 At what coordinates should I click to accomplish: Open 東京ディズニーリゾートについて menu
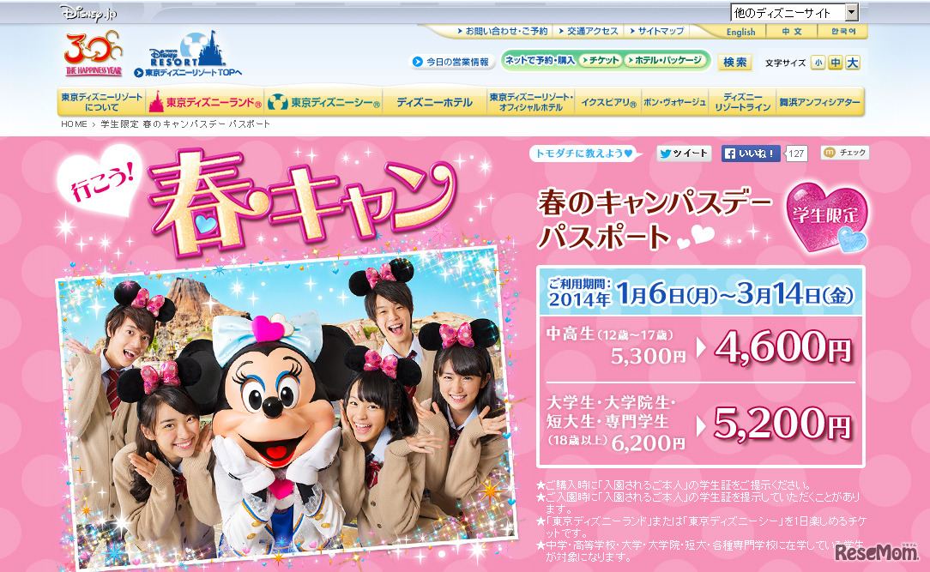point(101,102)
